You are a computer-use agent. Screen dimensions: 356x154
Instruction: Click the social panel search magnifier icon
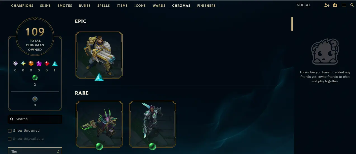tap(352, 5)
